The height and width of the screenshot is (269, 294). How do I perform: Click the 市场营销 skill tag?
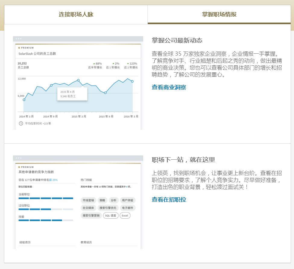coord(88,200)
